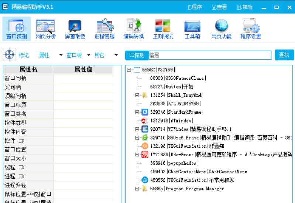Click the 查找 search button
Screen dimensions: 295x203
click(x=284, y=55)
